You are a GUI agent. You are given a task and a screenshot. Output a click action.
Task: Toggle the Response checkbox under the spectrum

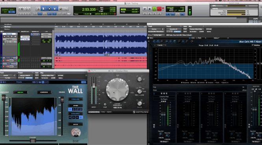[x=182, y=83]
